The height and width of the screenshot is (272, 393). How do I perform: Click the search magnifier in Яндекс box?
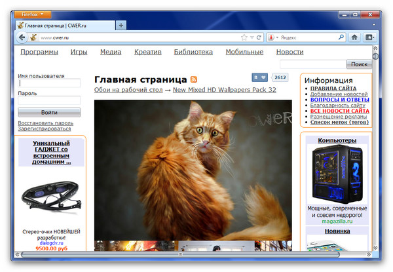point(341,37)
